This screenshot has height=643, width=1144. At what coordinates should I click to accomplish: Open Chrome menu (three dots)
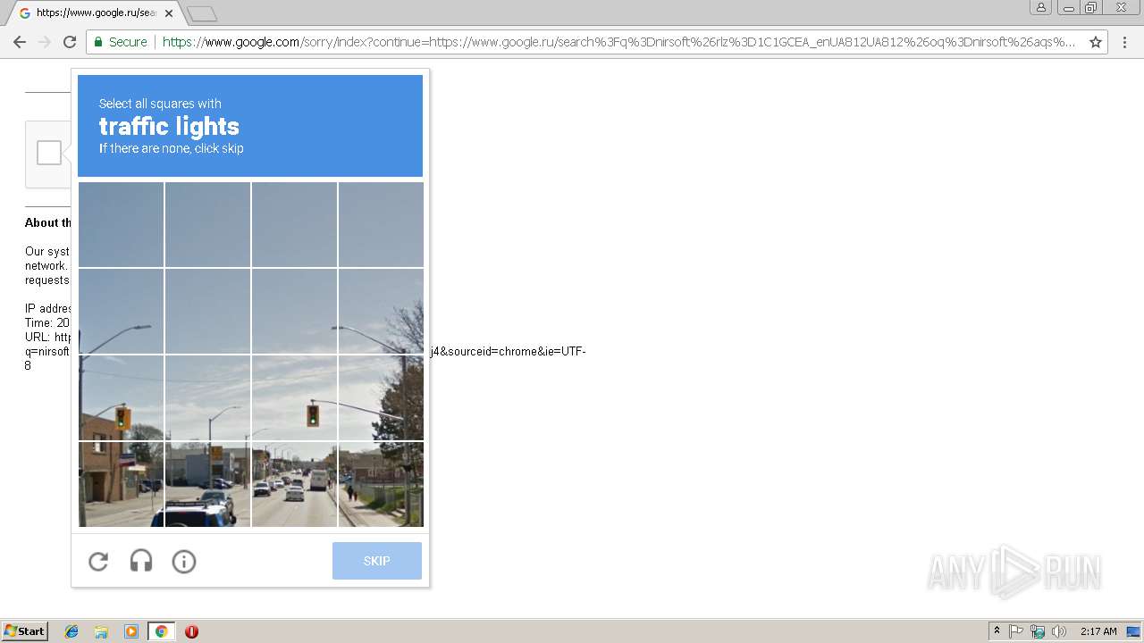pyautogui.click(x=1126, y=42)
